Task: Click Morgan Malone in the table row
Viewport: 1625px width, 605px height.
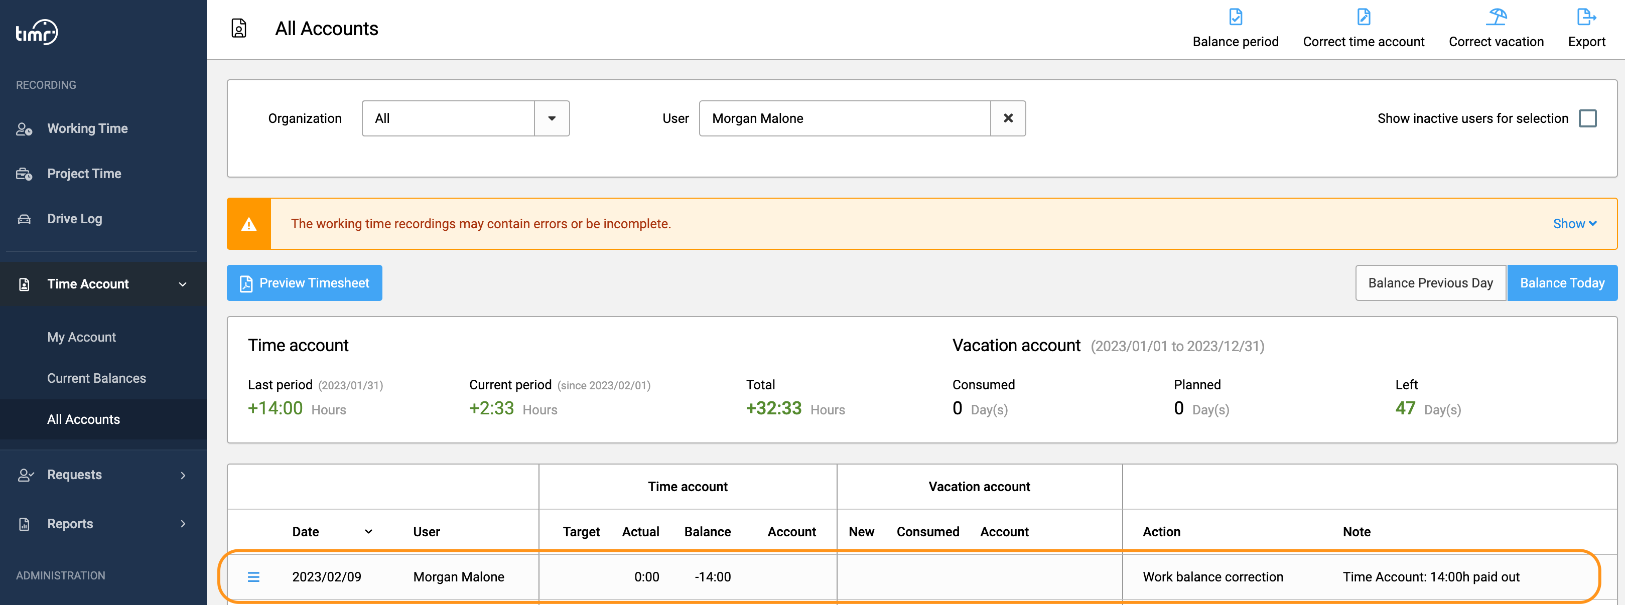Action: pyautogui.click(x=459, y=577)
